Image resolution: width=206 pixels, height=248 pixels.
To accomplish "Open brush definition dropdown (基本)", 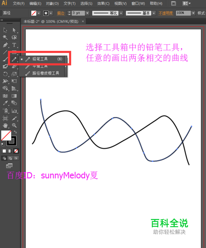I will (154, 13).
